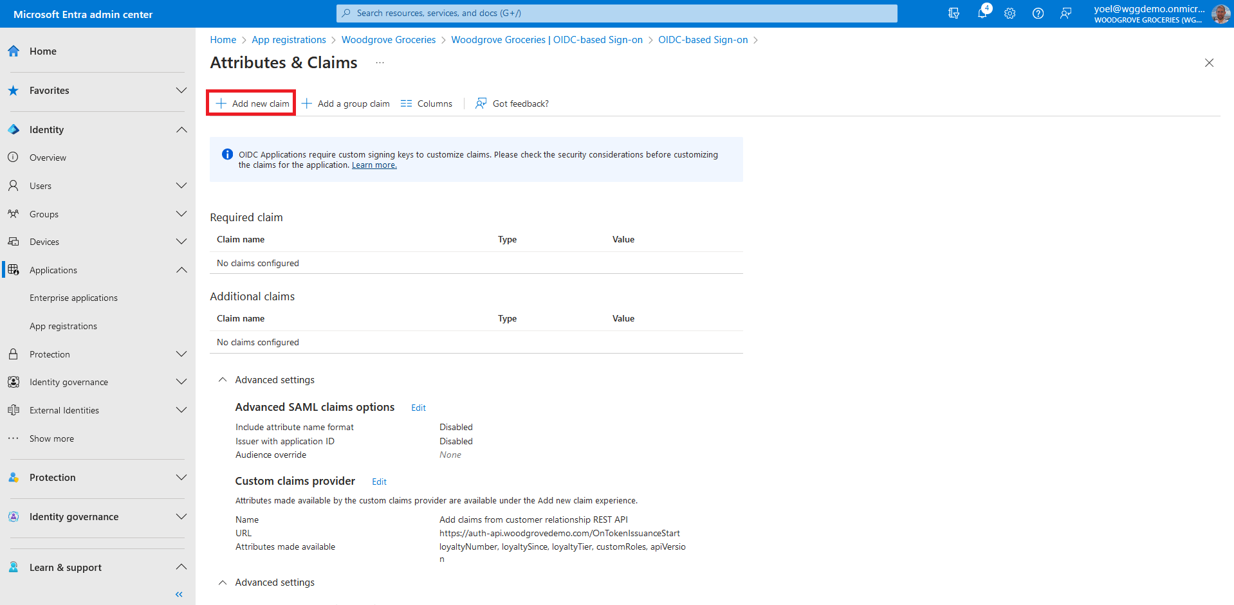Expand the Users section in sidebar
This screenshot has height=605, width=1234.
[x=181, y=186]
